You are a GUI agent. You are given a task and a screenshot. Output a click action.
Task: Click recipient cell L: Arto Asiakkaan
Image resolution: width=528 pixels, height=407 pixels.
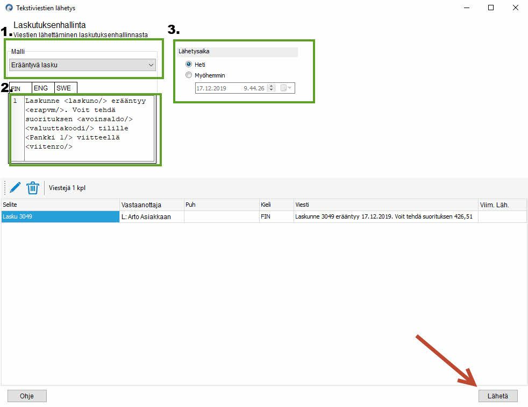pos(152,216)
